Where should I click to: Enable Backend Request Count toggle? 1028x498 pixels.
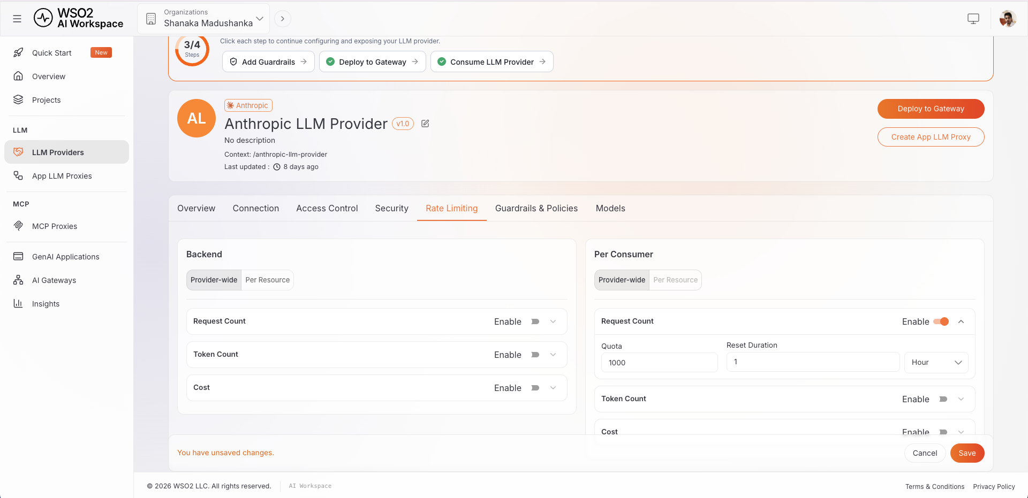pyautogui.click(x=535, y=321)
